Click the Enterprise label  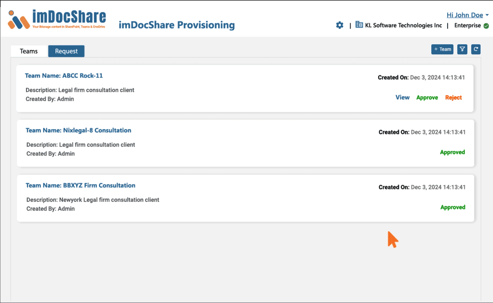[467, 25]
